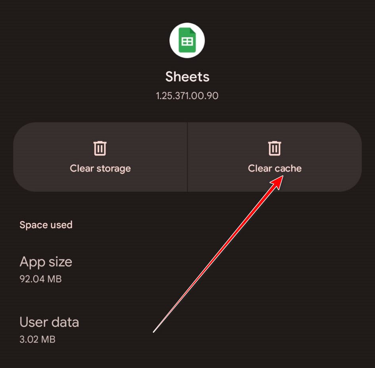
Task: Tap the trash icon above Clear cache
Action: (x=275, y=148)
